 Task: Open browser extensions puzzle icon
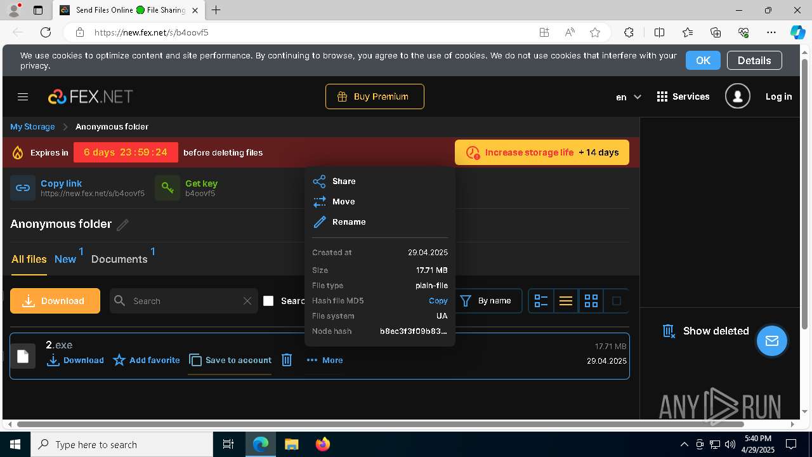(629, 32)
